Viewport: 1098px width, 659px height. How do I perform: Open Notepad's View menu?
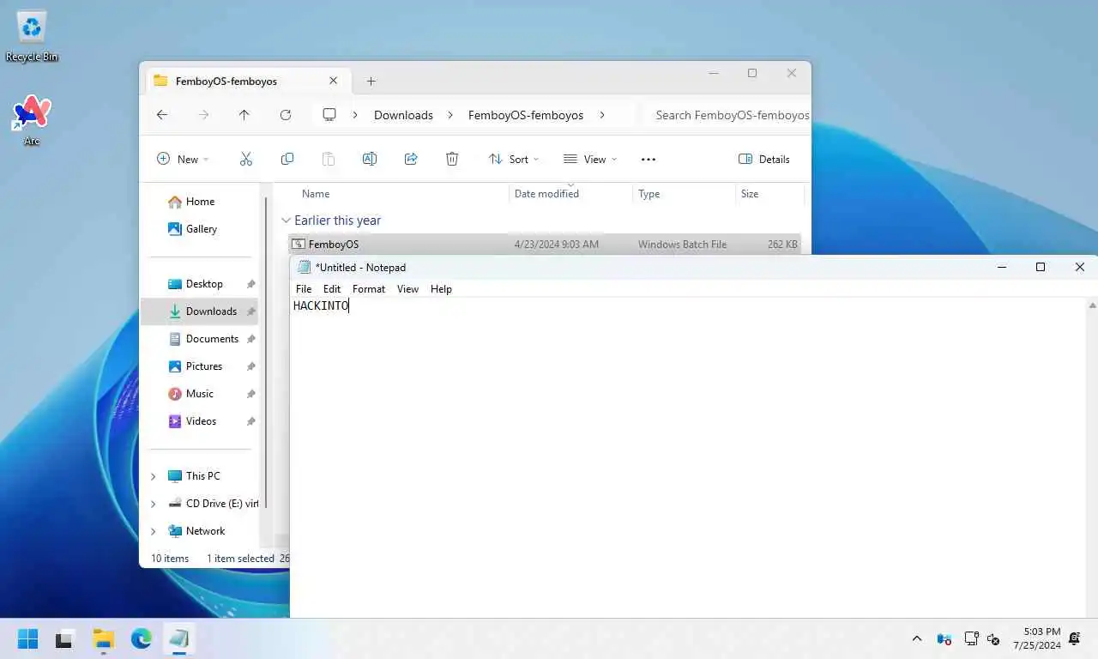point(407,289)
